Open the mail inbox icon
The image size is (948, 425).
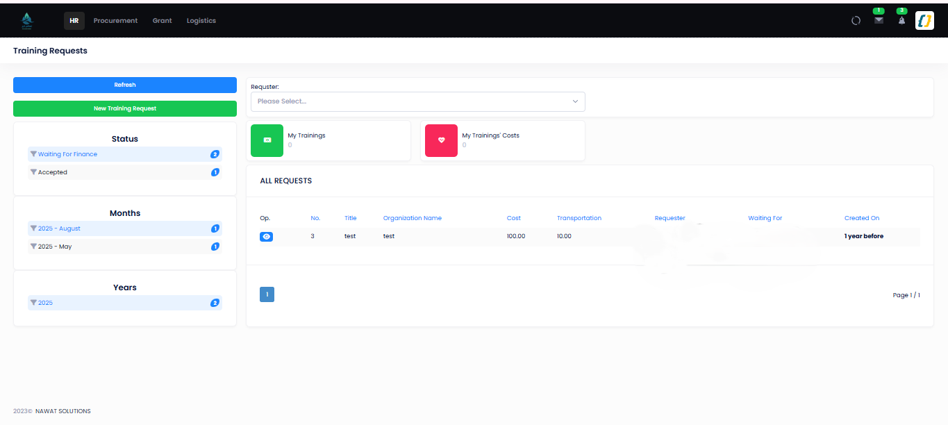pos(879,20)
